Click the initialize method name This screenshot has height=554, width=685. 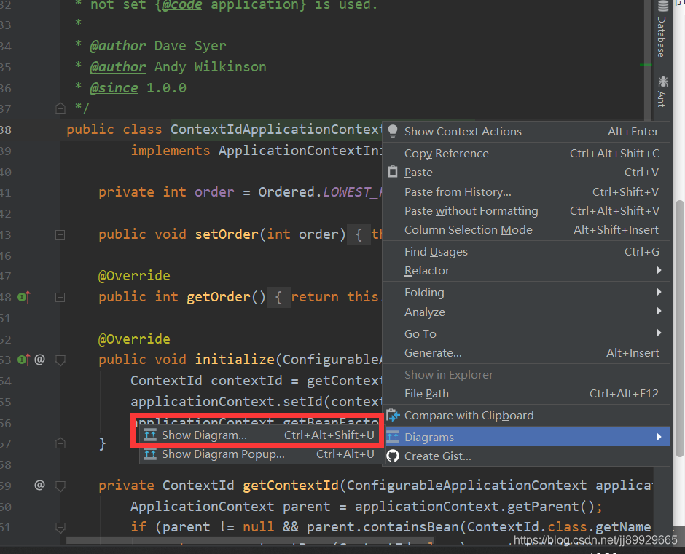click(235, 359)
